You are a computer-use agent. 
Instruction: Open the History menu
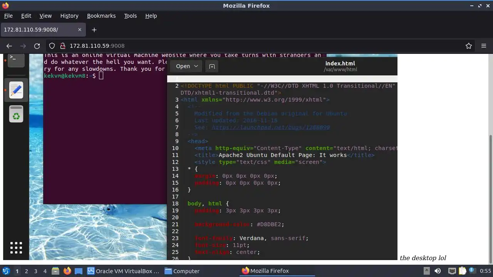[x=69, y=16]
